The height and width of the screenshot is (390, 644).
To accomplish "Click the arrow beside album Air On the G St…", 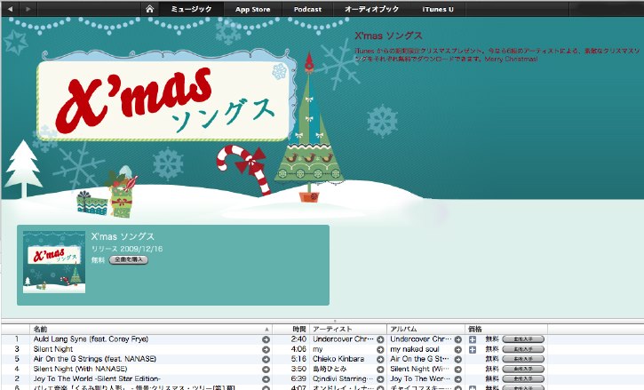I will (458, 359).
